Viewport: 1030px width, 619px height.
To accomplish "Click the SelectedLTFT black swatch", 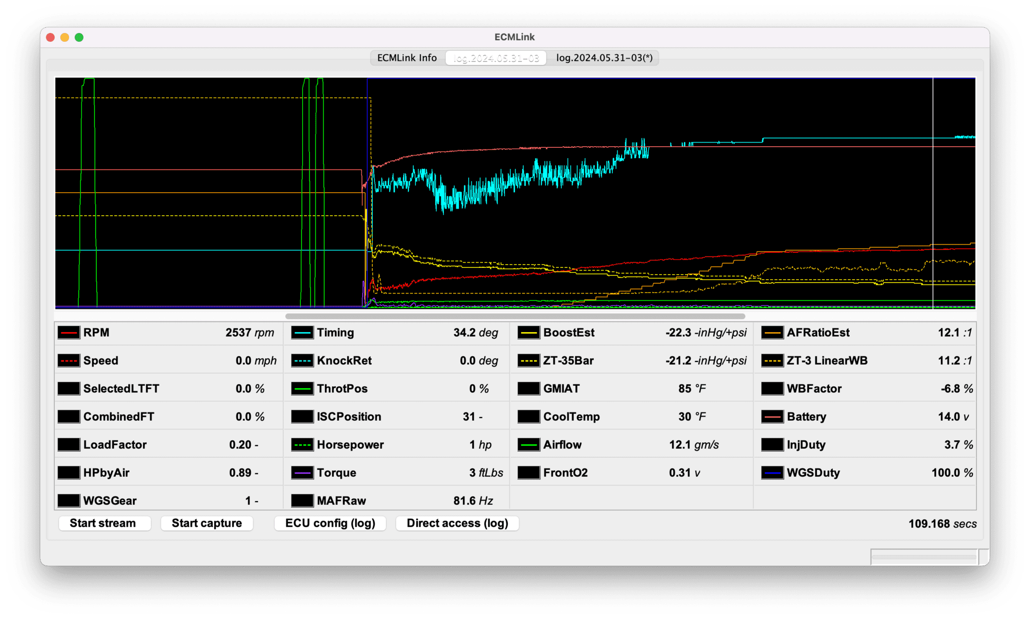I will pyautogui.click(x=68, y=389).
